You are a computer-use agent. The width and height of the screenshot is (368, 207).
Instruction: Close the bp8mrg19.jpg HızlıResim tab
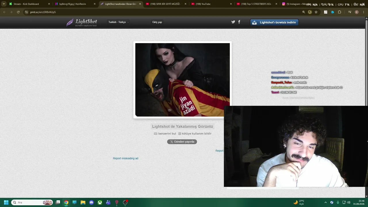tap(95, 4)
